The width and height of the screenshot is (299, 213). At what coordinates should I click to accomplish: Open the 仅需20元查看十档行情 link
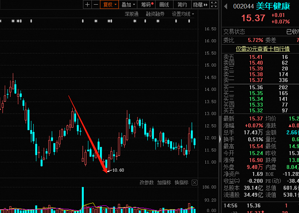point(263,49)
